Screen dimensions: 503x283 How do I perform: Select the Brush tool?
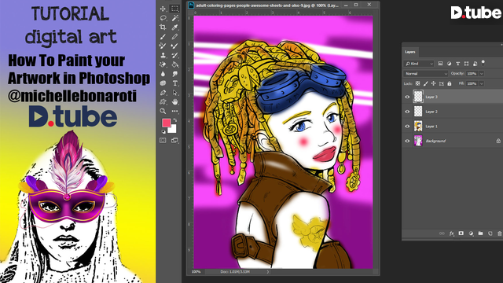(163, 37)
